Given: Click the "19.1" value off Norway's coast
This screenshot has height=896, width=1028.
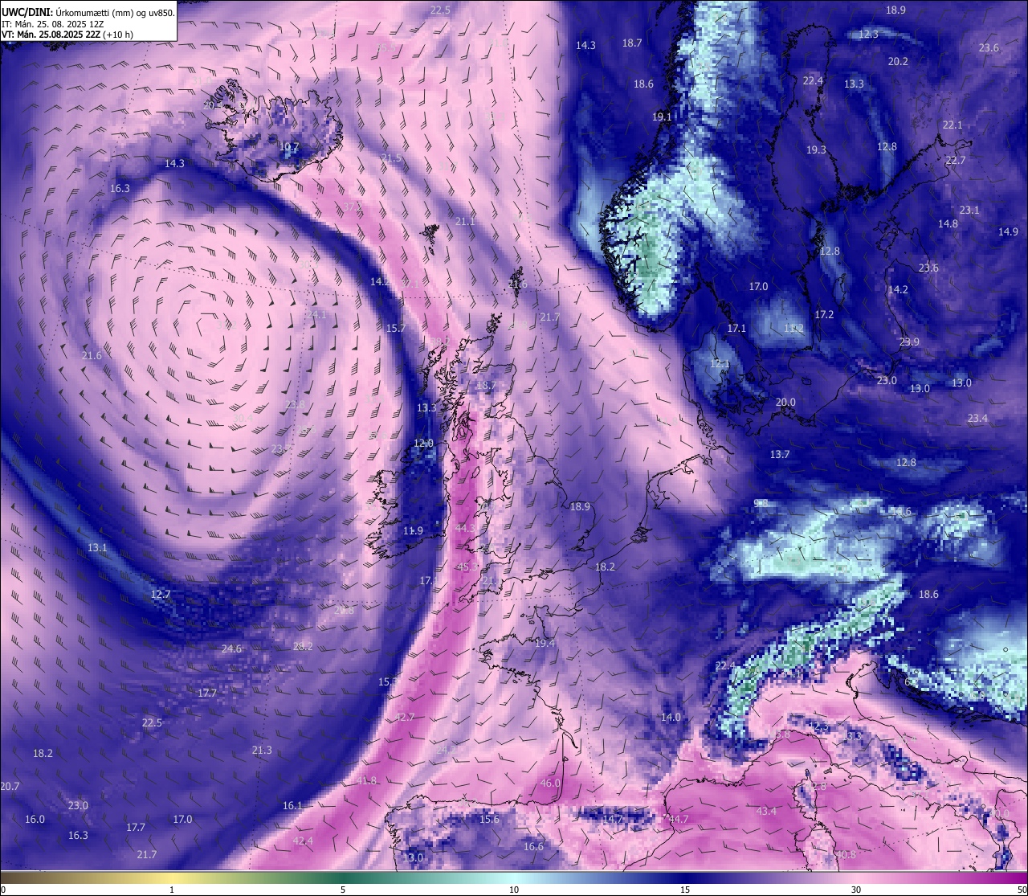Looking at the screenshot, I should (662, 117).
